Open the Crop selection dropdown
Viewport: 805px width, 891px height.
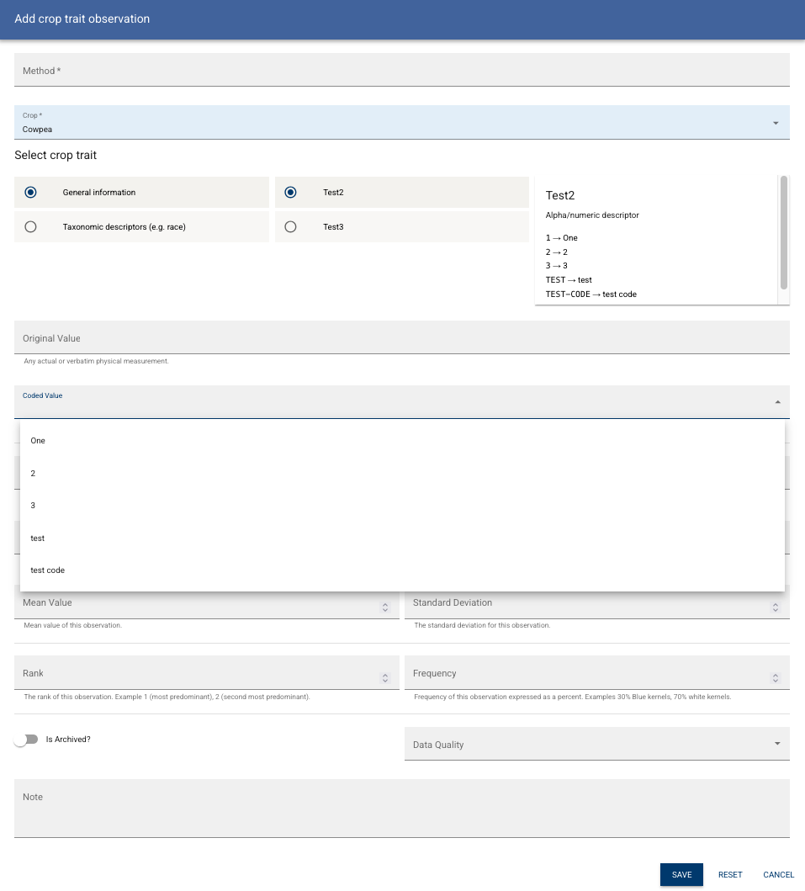776,122
